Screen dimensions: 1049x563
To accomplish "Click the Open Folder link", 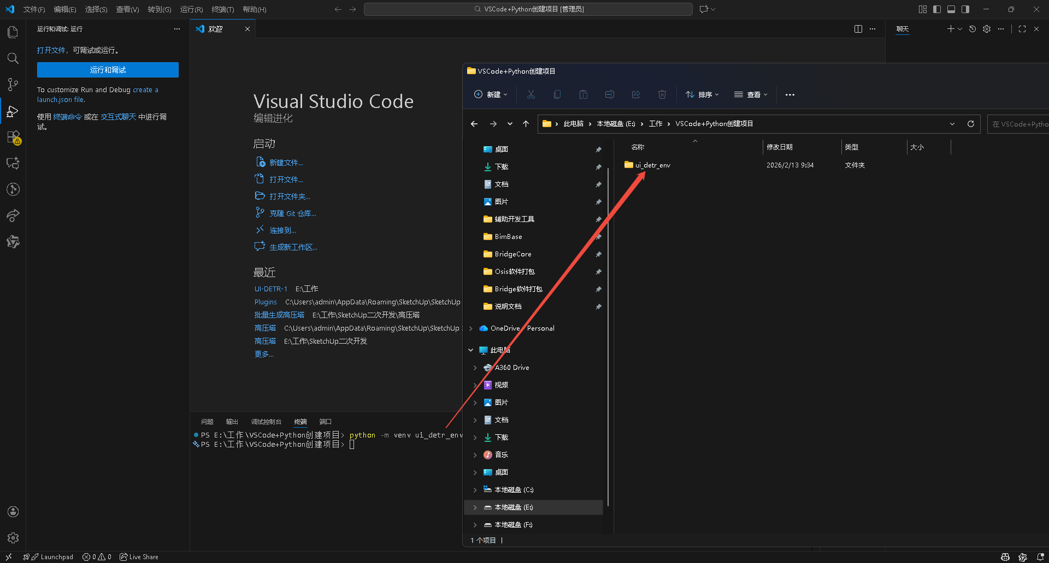I will pos(290,196).
